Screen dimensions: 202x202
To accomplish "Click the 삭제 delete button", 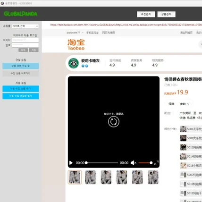I will point(23,50).
